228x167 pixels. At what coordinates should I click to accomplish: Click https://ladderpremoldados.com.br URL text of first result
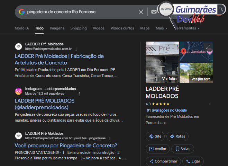[x=48, y=49]
